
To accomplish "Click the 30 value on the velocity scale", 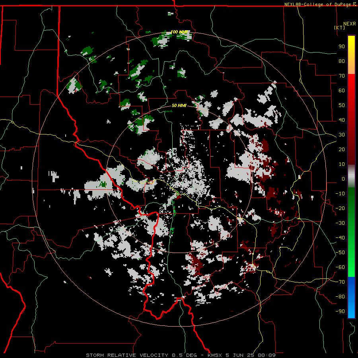I will (342, 135).
